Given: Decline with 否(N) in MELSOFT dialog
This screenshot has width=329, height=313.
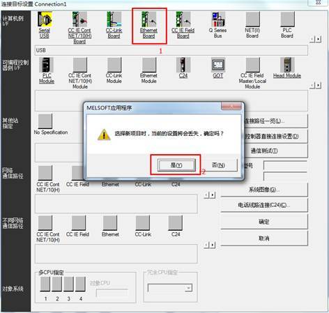Looking at the screenshot, I should [218, 165].
